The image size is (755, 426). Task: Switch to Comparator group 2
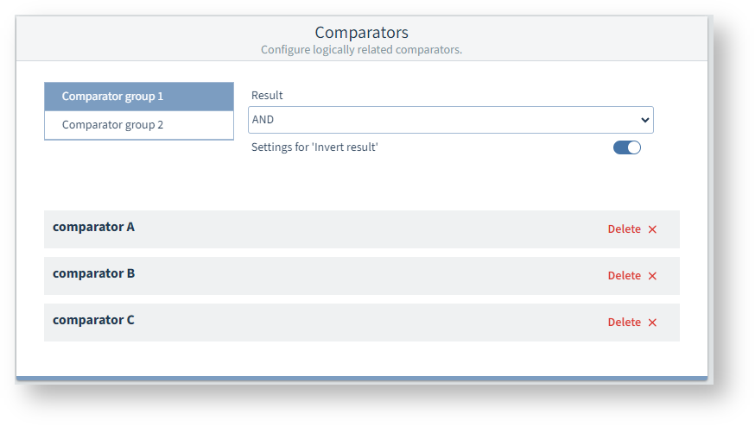click(x=138, y=125)
